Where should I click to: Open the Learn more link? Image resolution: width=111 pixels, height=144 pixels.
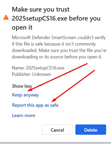click(x=24, y=115)
